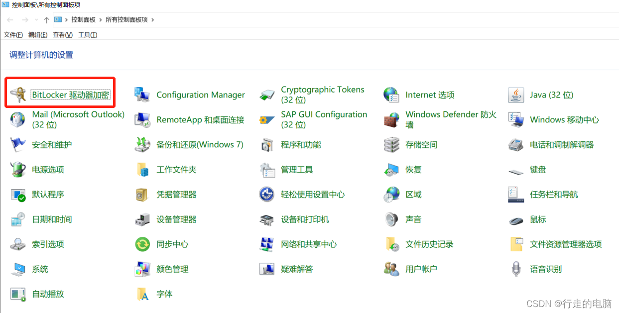The width and height of the screenshot is (619, 313).
Task: Click the up one level arrow
Action: (x=46, y=20)
